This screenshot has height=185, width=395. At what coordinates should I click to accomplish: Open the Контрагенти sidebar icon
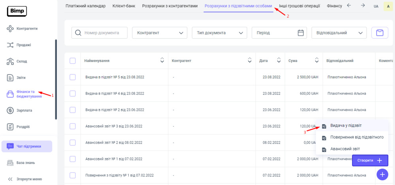pyautogui.click(x=11, y=28)
